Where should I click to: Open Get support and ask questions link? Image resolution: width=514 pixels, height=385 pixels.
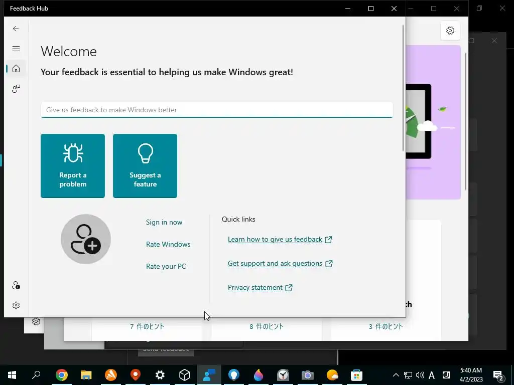pyautogui.click(x=280, y=264)
